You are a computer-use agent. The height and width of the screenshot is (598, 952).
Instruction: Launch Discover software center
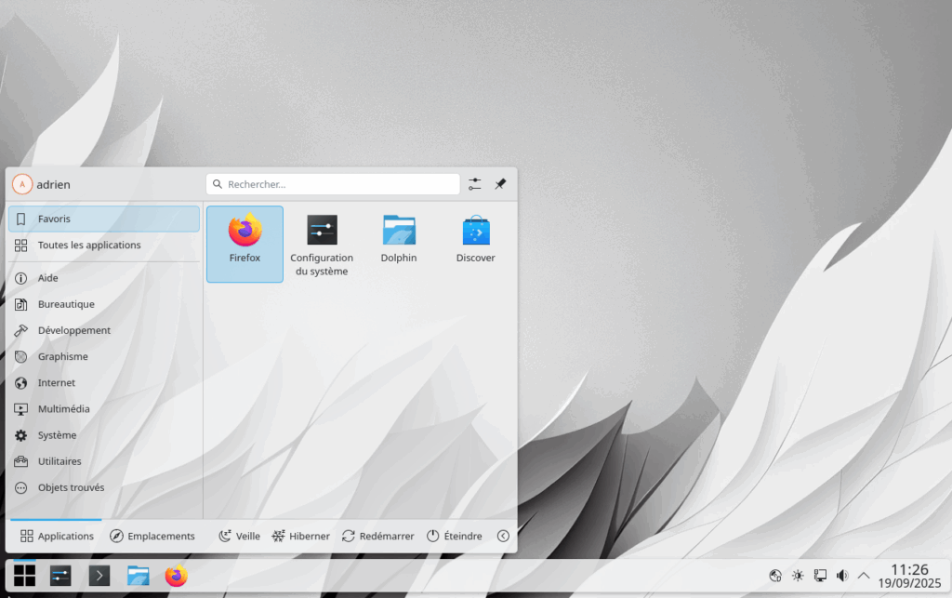tap(475, 240)
